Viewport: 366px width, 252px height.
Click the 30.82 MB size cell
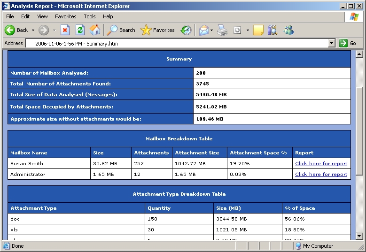(110, 164)
